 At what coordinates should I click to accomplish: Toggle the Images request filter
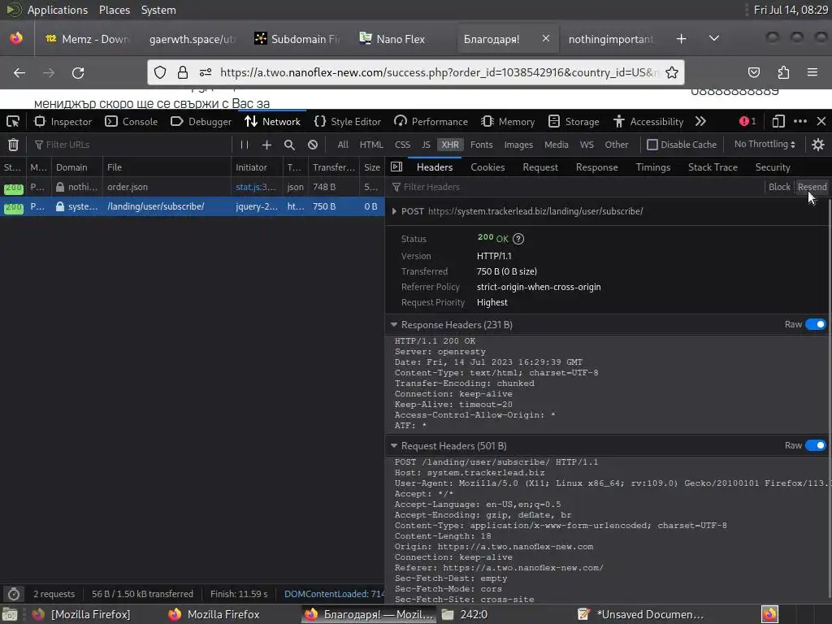point(518,145)
